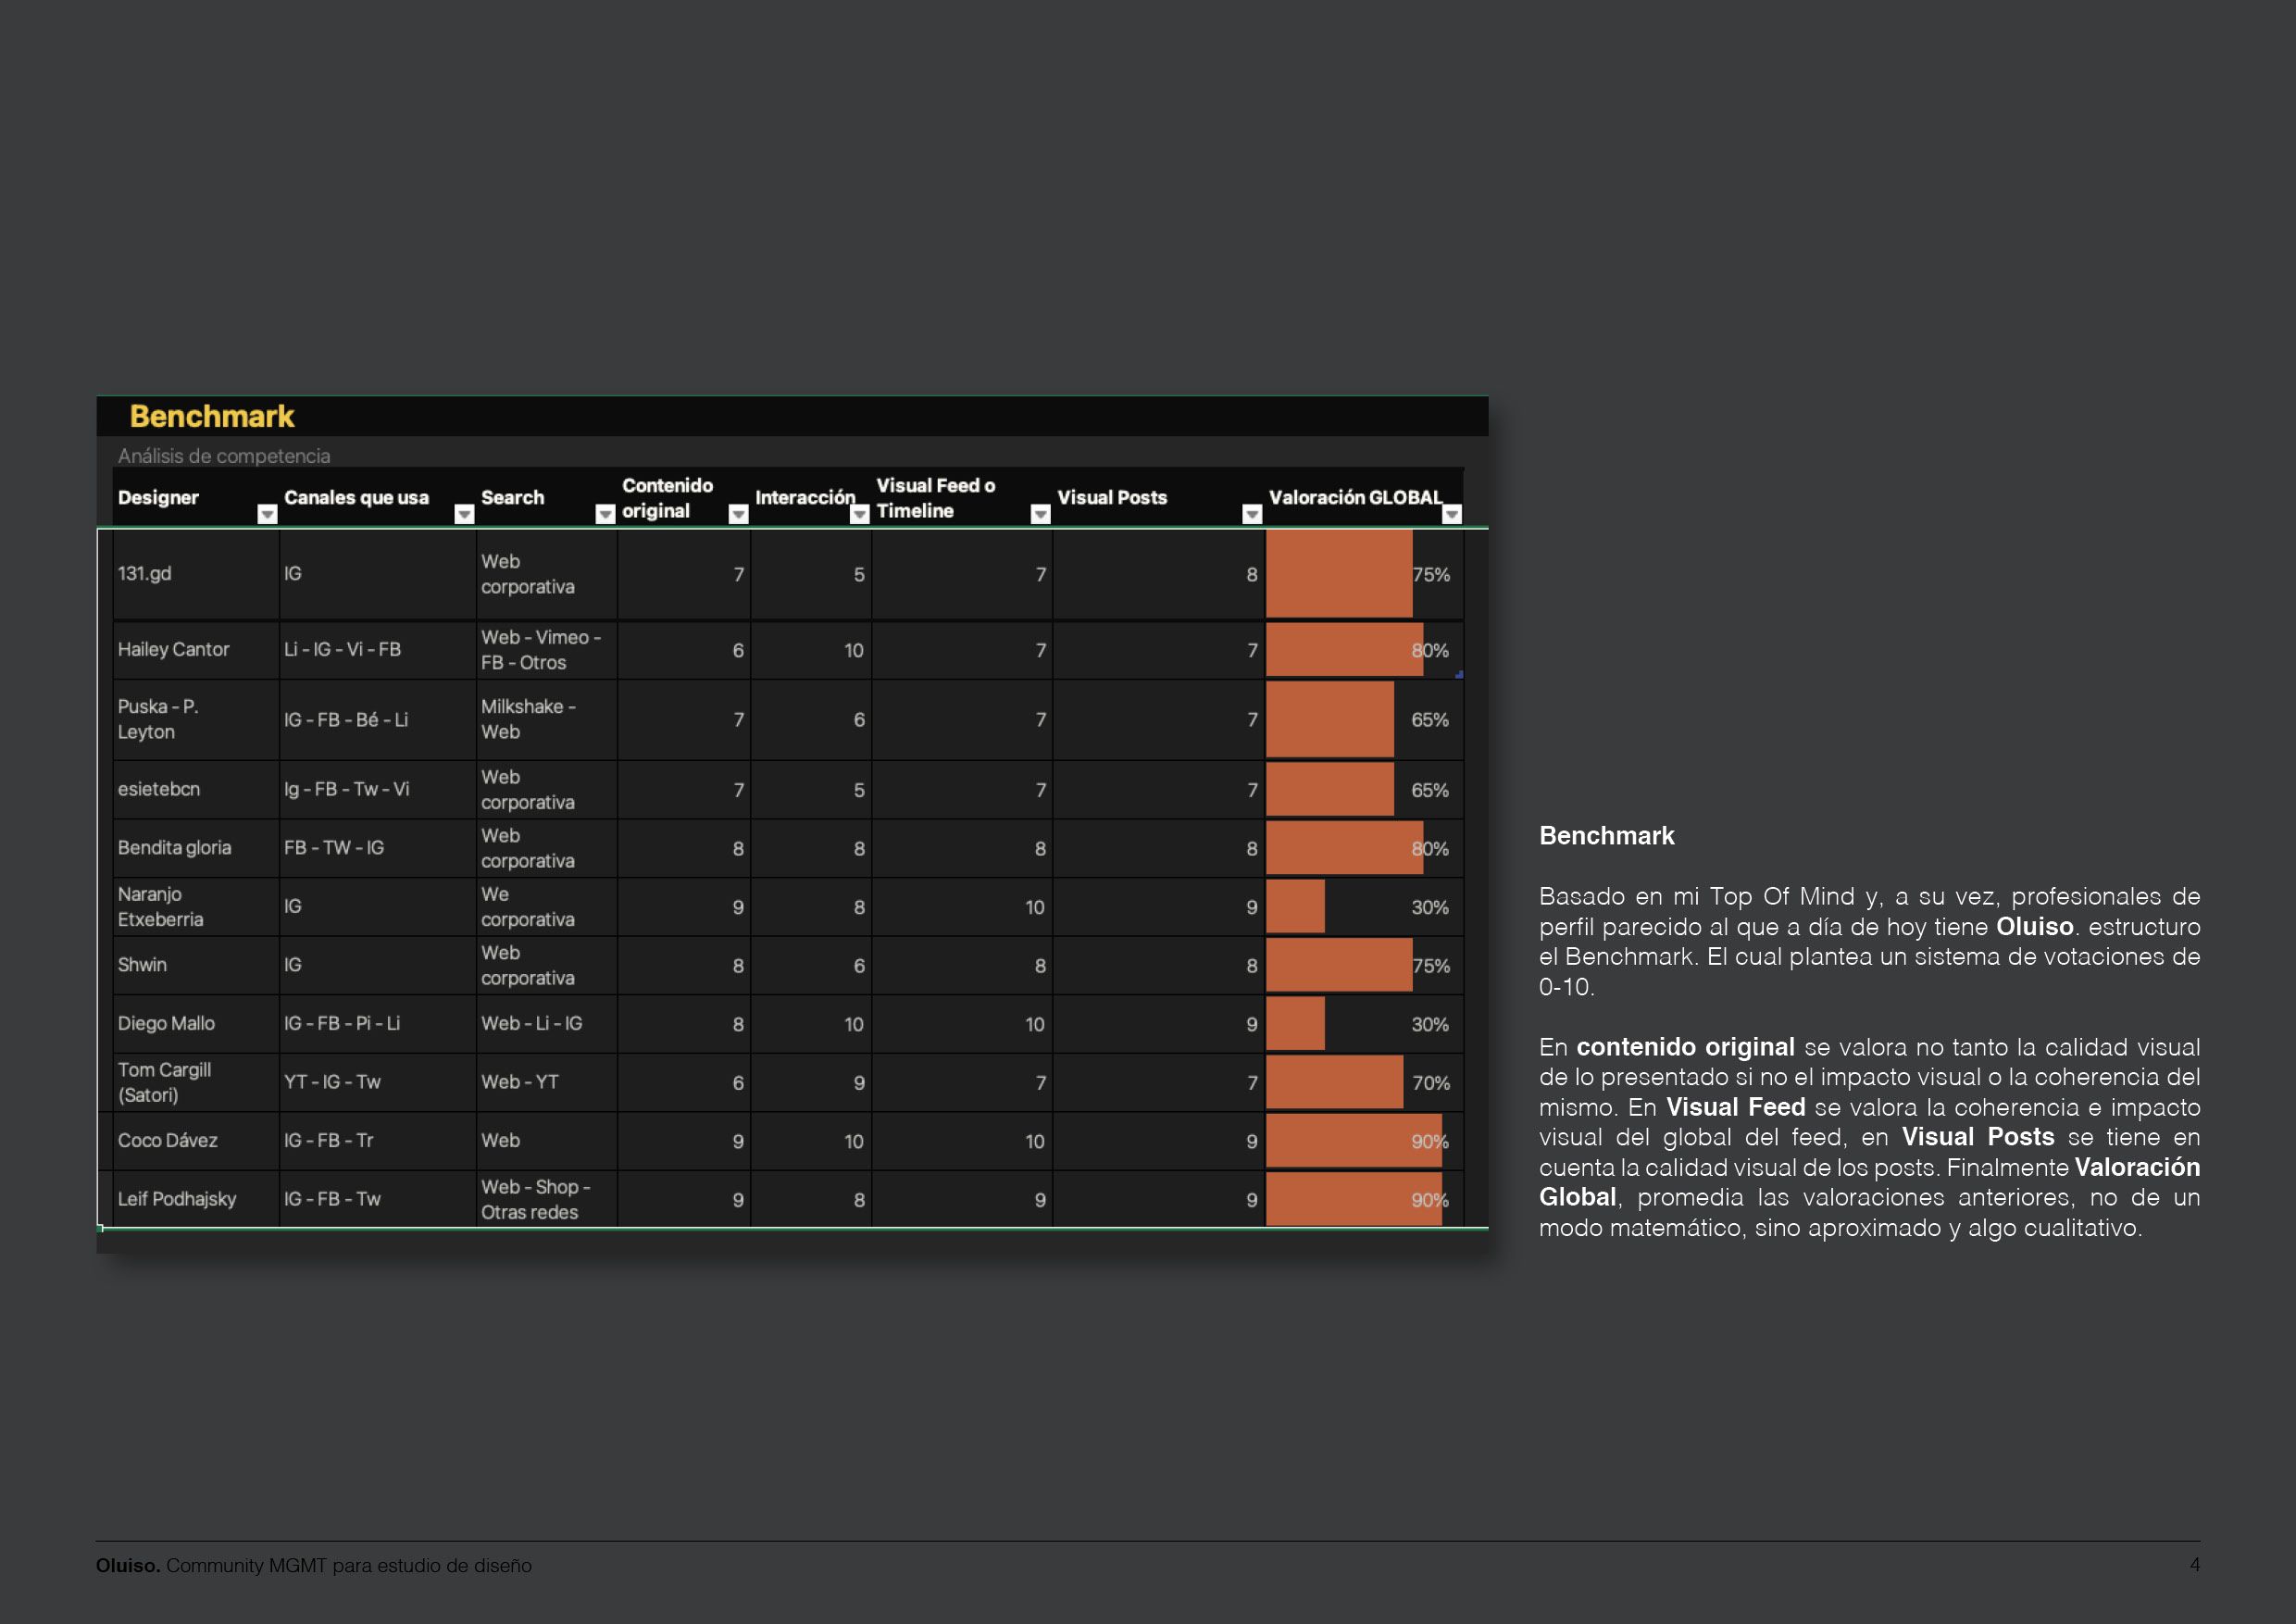Click Diego Mallo's channels cell
This screenshot has width=2296, height=1624.
[377, 1024]
